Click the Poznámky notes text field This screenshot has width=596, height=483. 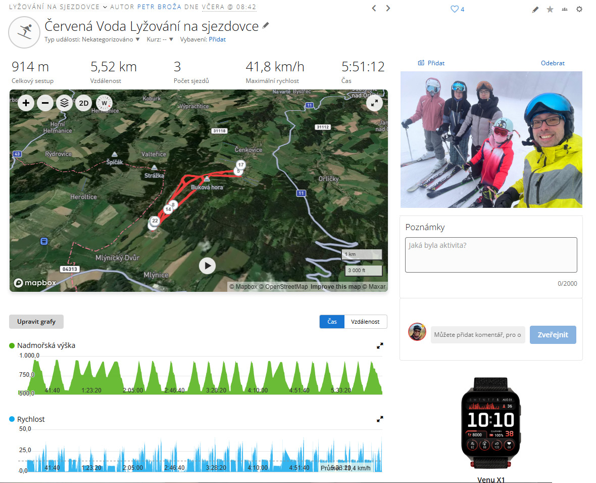[491, 255]
